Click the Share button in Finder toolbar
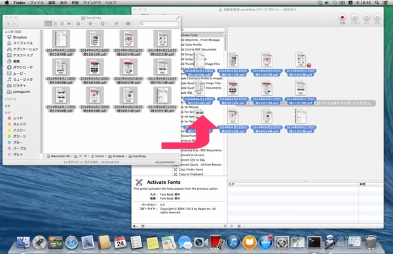The height and width of the screenshot is (254, 393). [116, 24]
